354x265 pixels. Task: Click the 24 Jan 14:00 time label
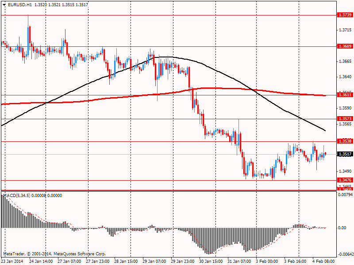[41, 261]
